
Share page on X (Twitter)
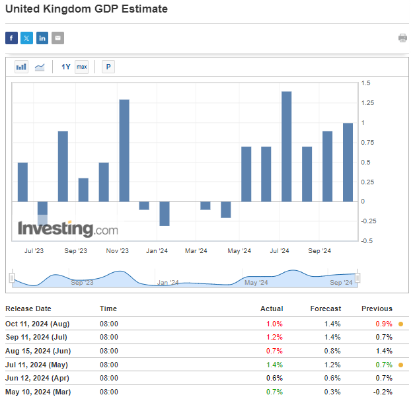point(26,38)
